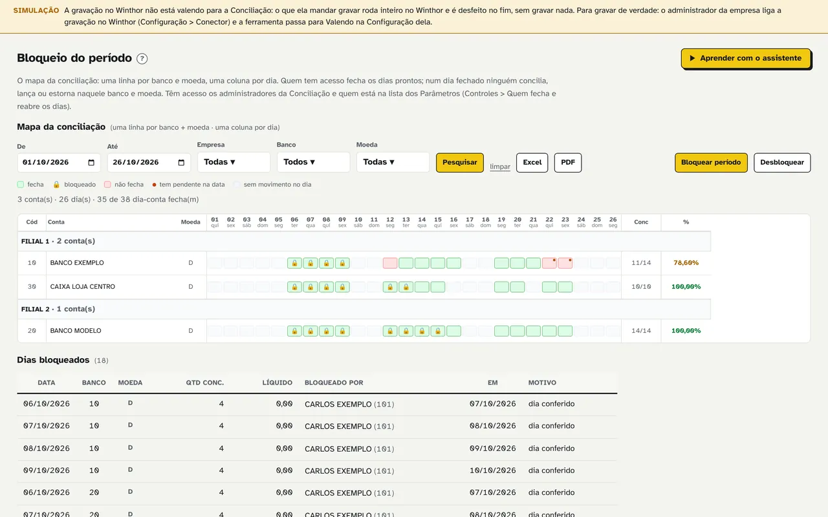Click the locked day 12 cell for BANCO MODELO
The height and width of the screenshot is (517, 828).
click(390, 331)
